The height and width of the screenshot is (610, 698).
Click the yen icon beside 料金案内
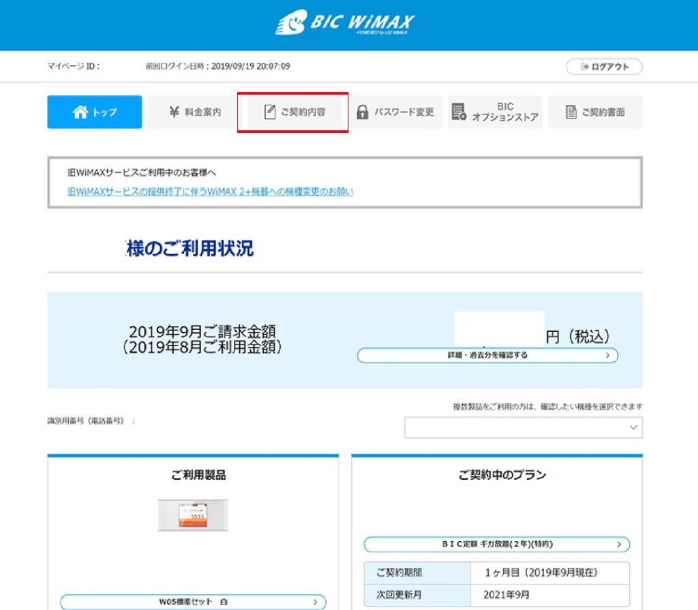point(174,112)
